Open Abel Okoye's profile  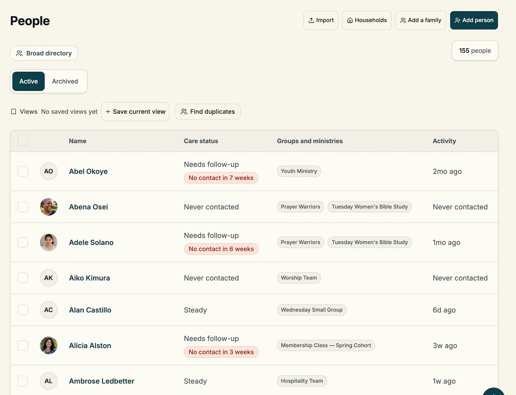(88, 171)
